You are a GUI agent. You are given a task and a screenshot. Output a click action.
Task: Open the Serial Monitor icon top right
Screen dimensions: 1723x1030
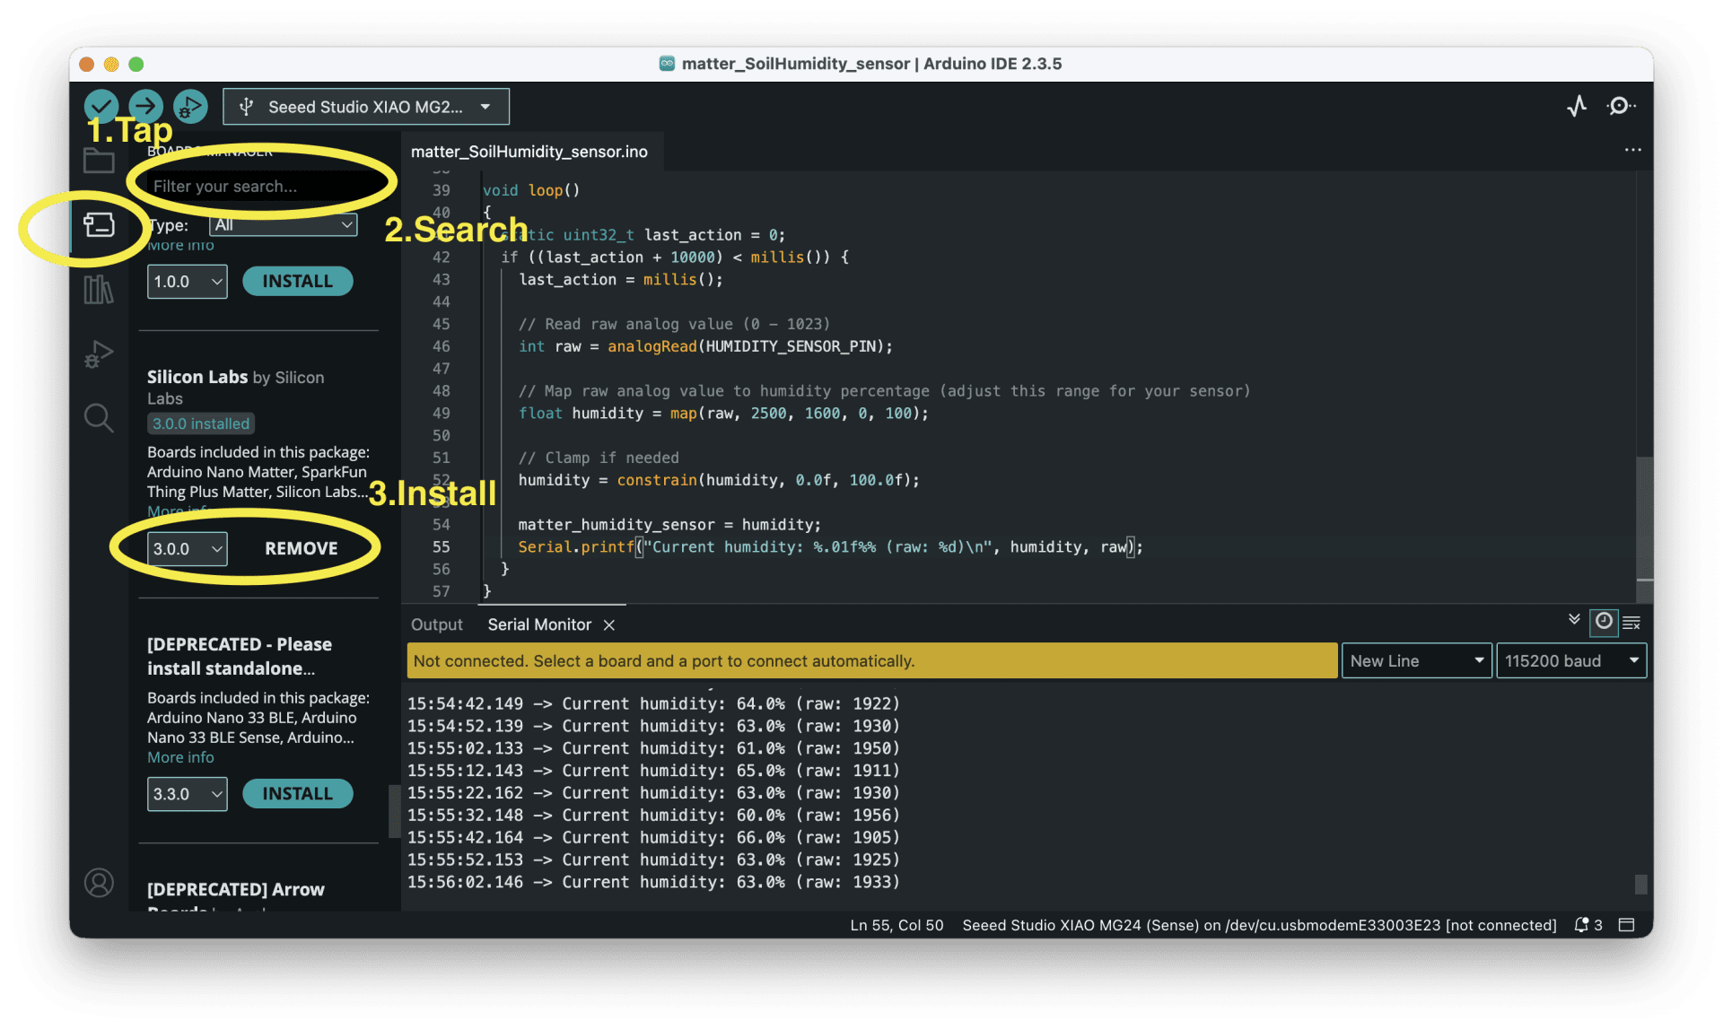(1621, 106)
